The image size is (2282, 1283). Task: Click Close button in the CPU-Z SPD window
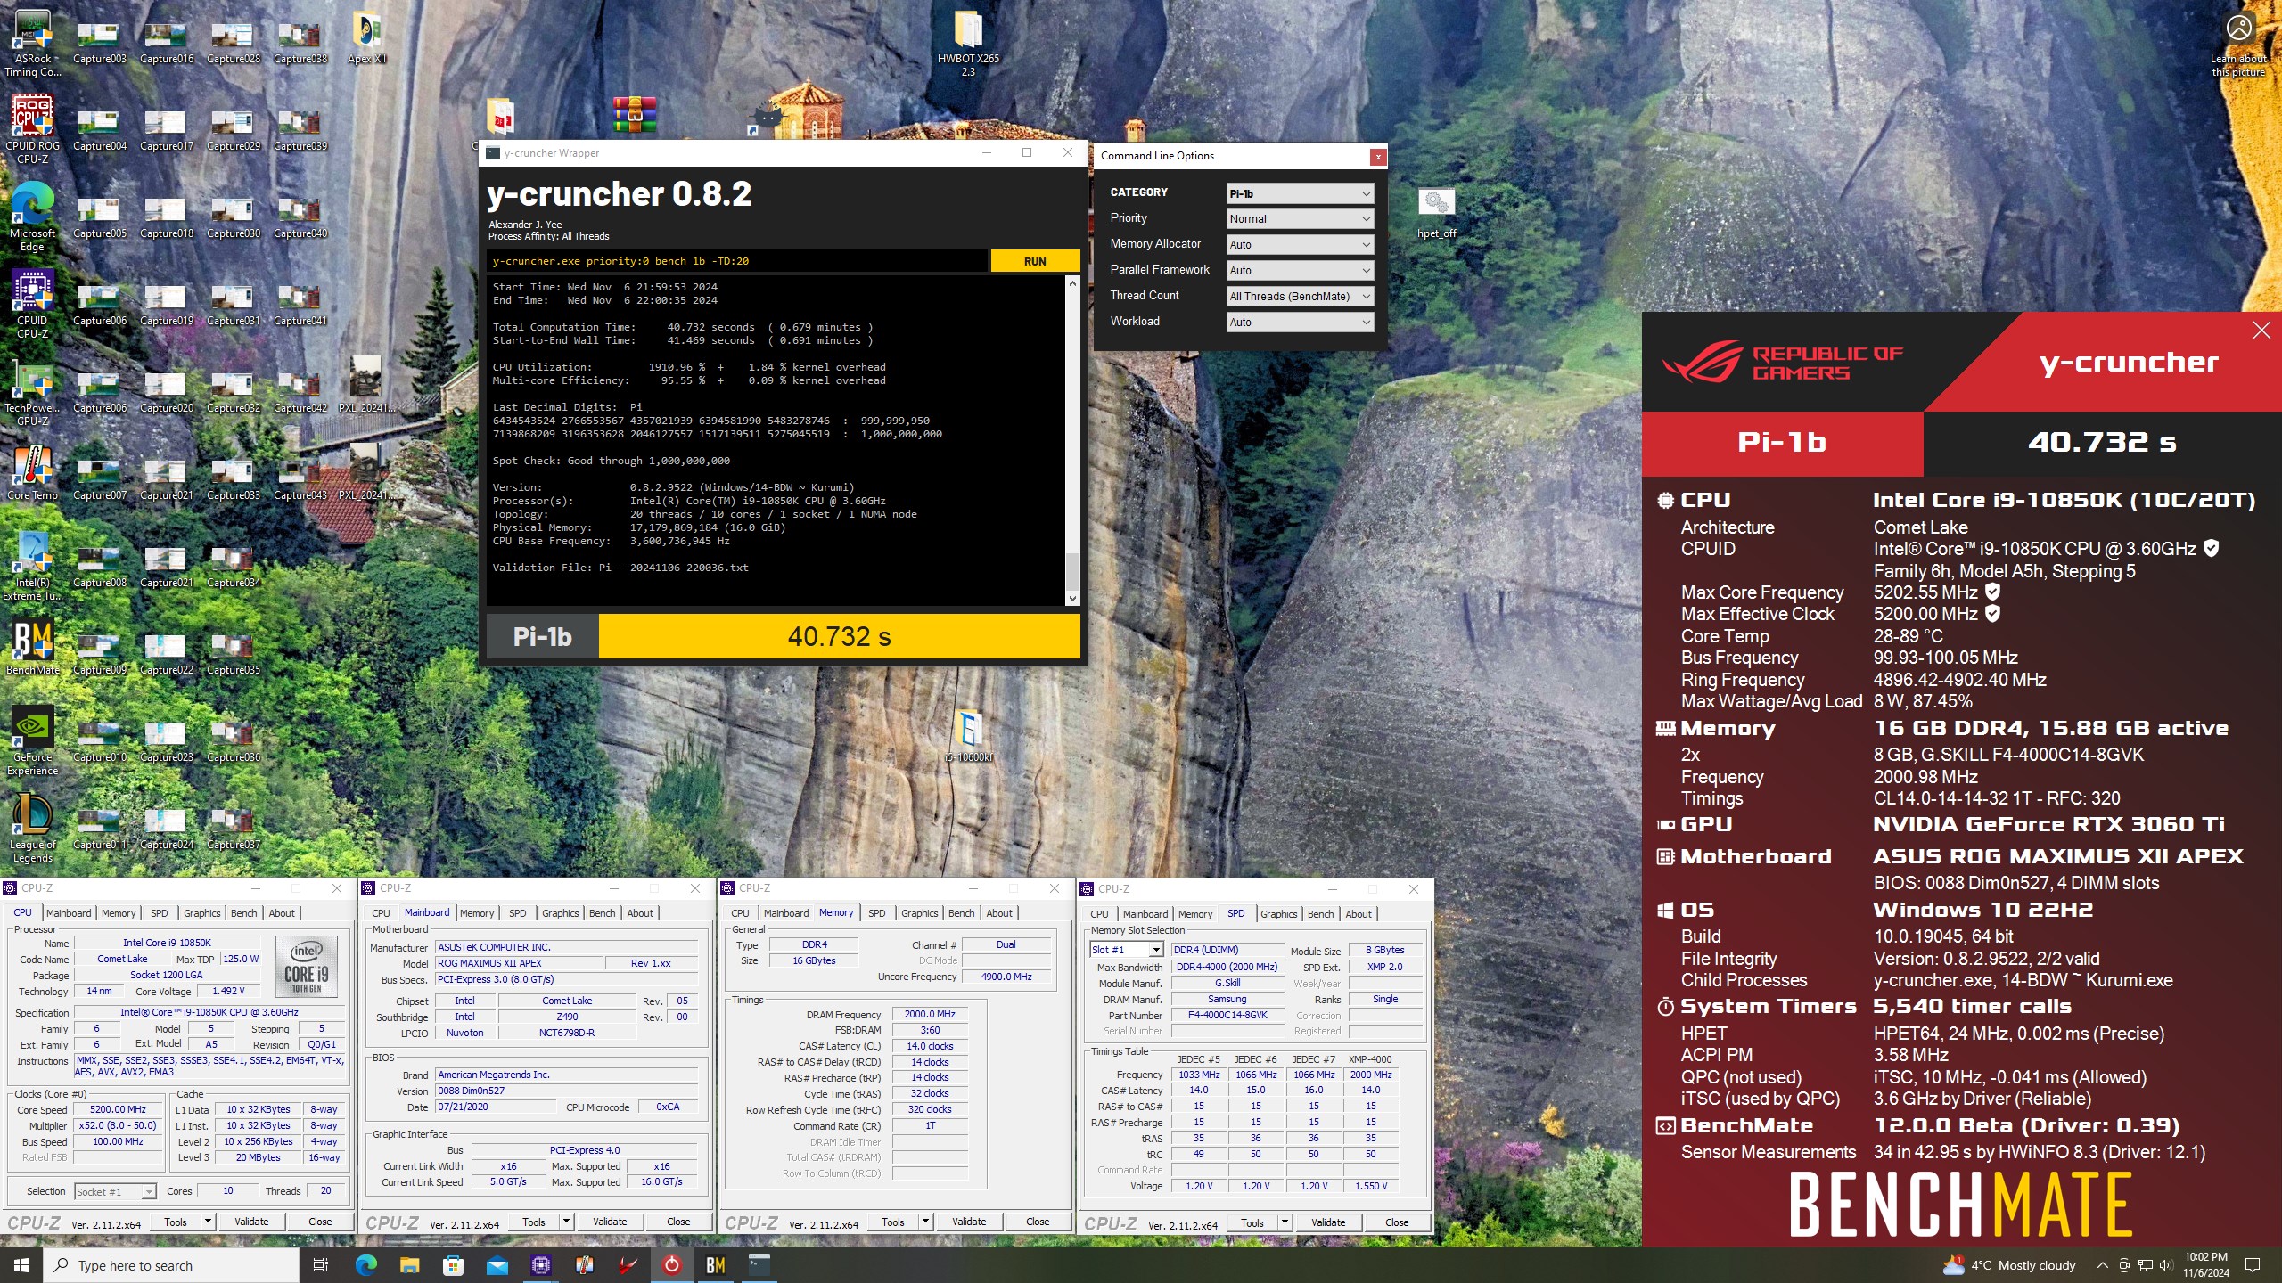point(1397,1222)
